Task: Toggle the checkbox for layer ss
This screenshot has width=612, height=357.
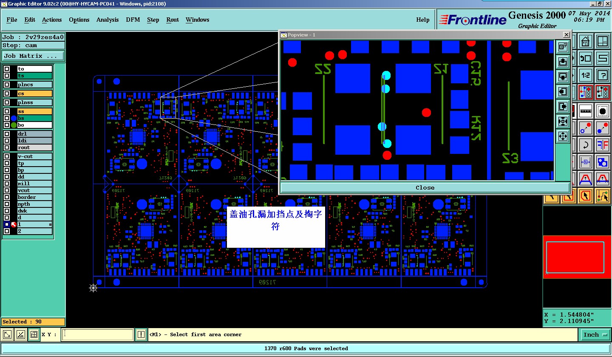Action: [7, 111]
